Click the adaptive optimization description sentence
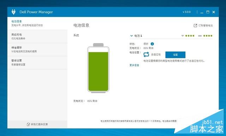Image resolution: width=226 pixels, height=136 pixels. [174, 61]
